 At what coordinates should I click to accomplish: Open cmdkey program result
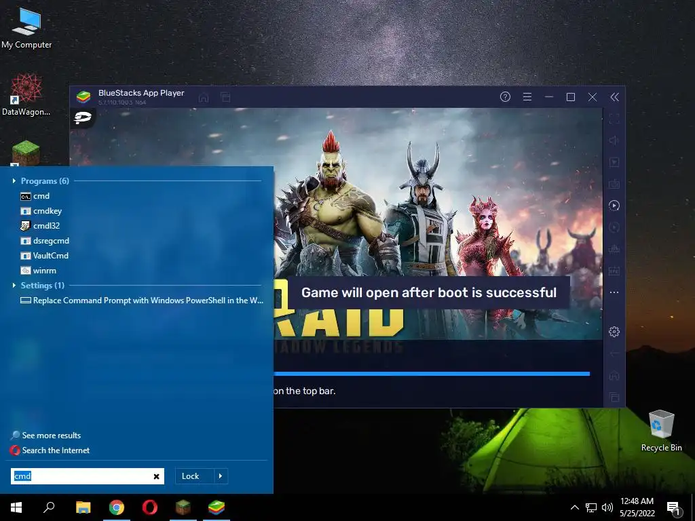(x=41, y=211)
